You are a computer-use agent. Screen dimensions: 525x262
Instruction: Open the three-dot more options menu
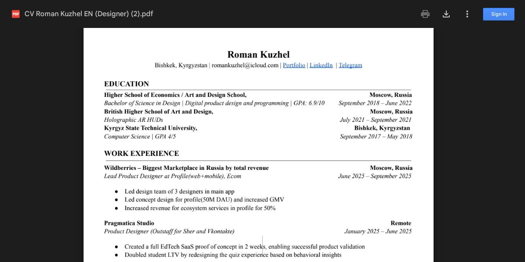pyautogui.click(x=467, y=14)
